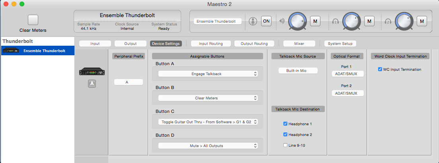Mute the main speaker output

315,21
